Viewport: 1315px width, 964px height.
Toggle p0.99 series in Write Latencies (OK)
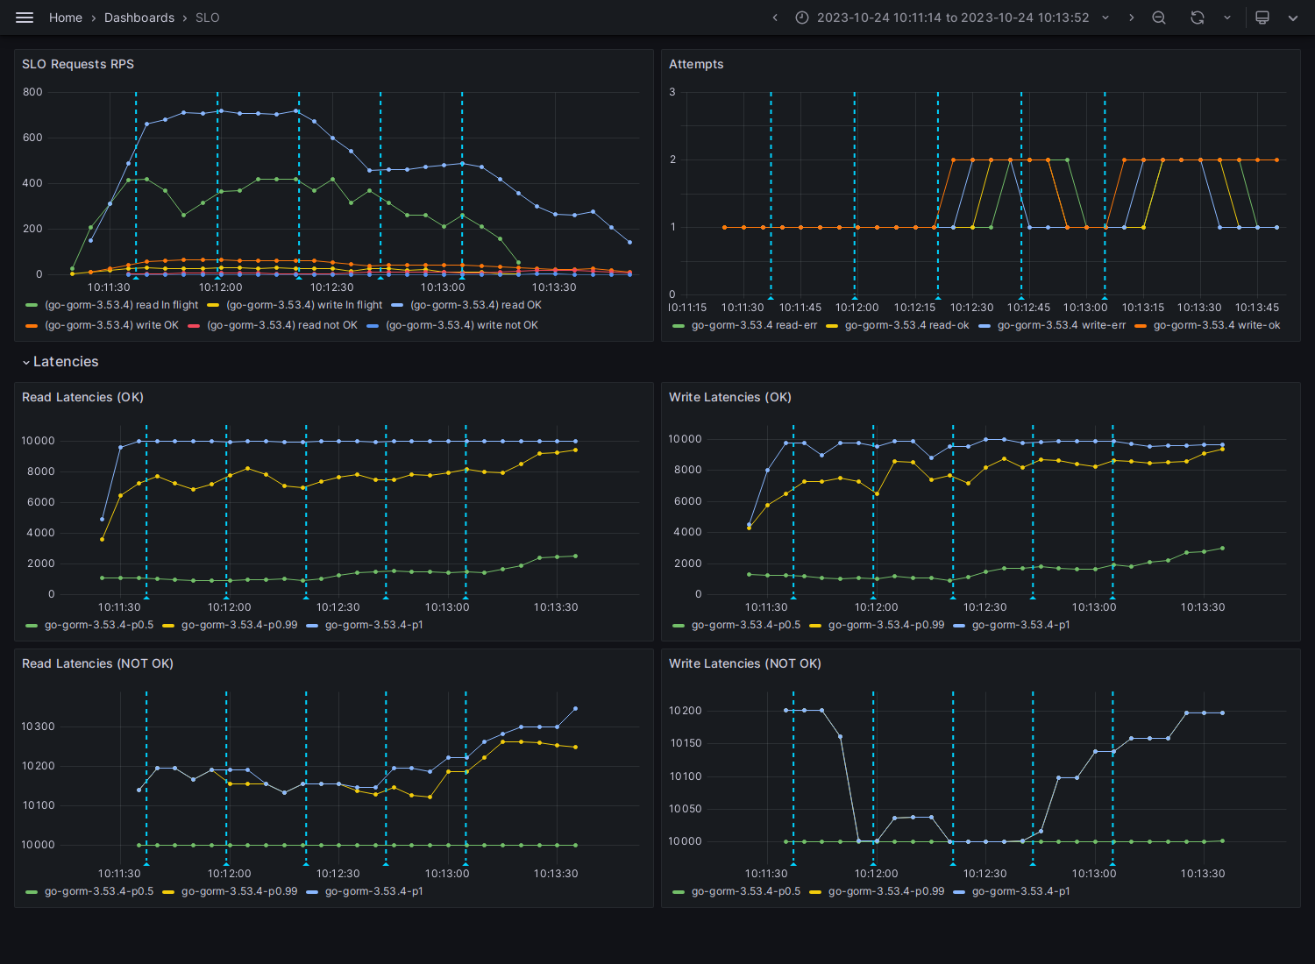(886, 625)
